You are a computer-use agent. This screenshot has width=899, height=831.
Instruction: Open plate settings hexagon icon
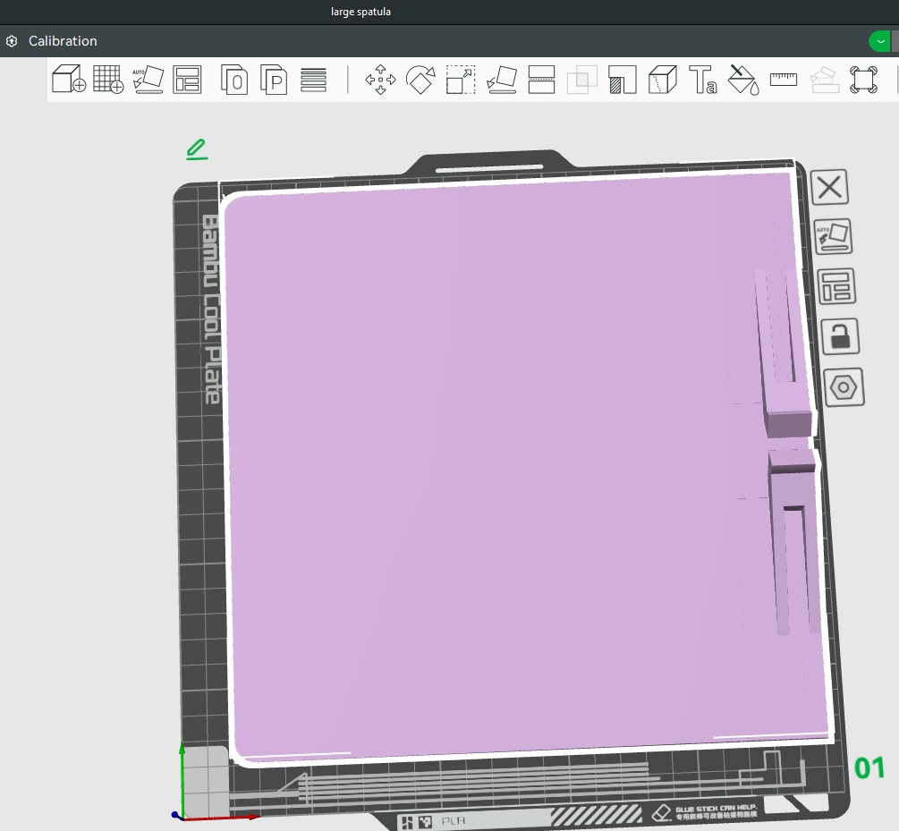click(844, 387)
